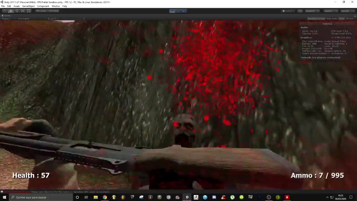Open the GameObject menu
This screenshot has height=201, width=357.
tap(28, 6)
